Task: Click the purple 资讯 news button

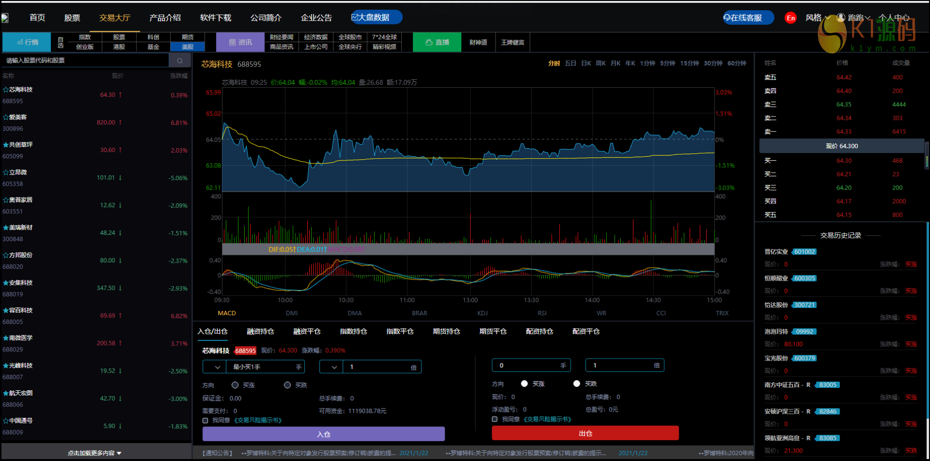Action: [240, 42]
